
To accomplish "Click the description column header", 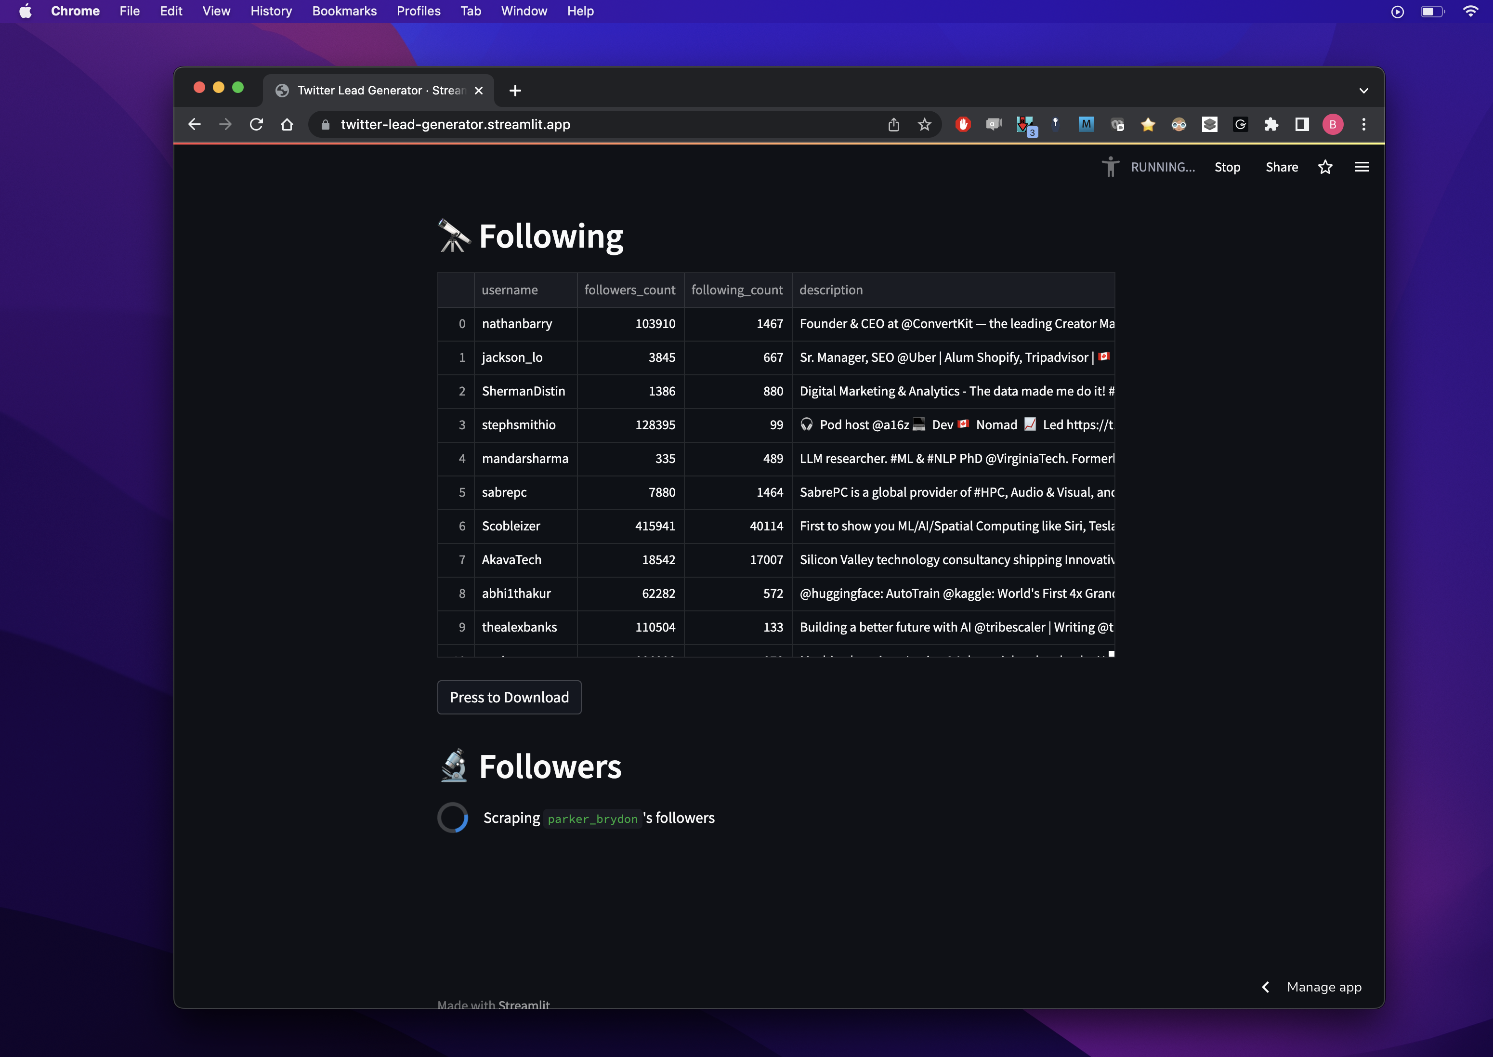I will [x=953, y=290].
